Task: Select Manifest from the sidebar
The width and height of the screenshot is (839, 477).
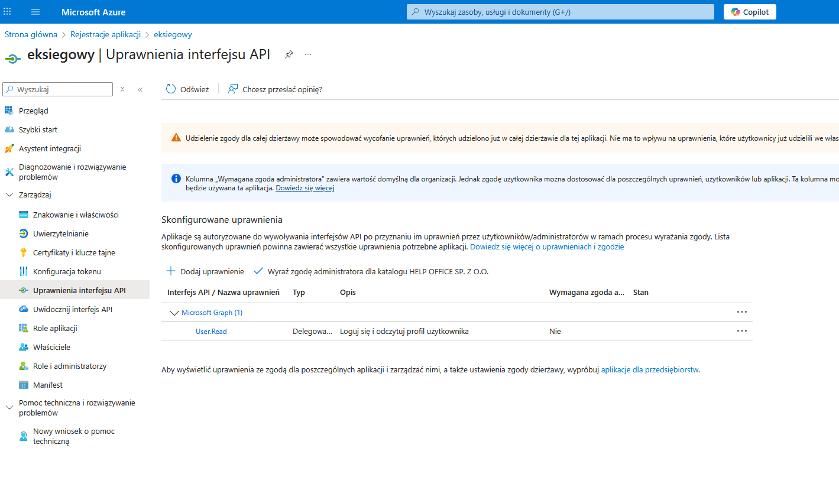Action: coord(47,385)
